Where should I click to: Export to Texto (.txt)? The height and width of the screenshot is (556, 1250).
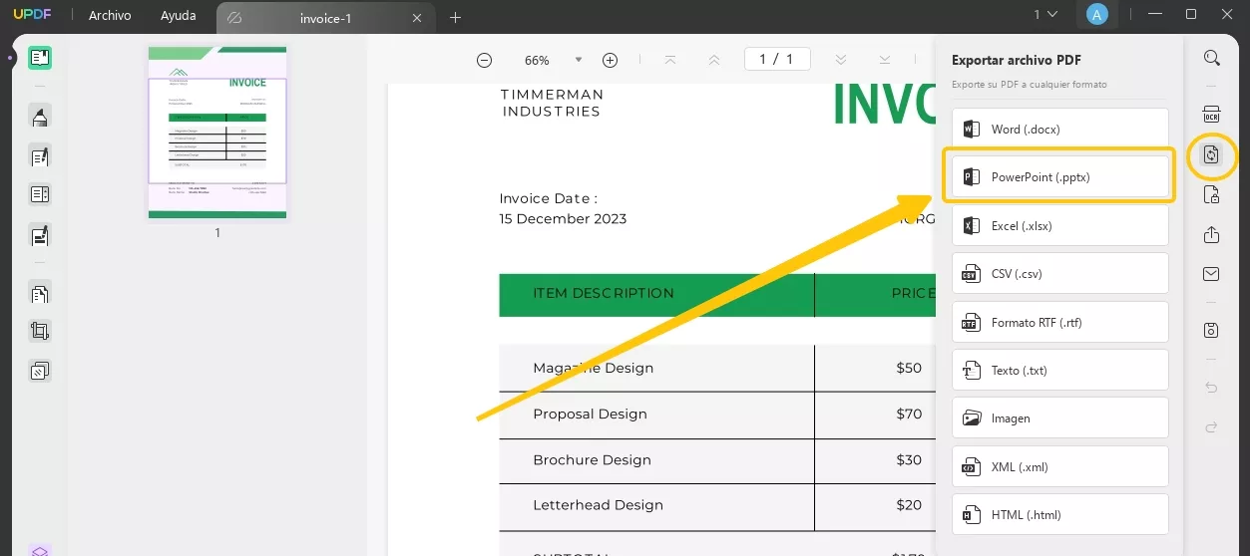1059,370
